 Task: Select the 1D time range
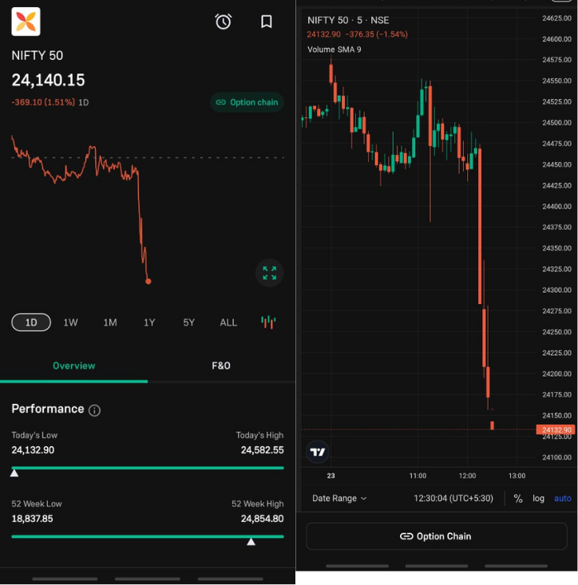tap(31, 322)
